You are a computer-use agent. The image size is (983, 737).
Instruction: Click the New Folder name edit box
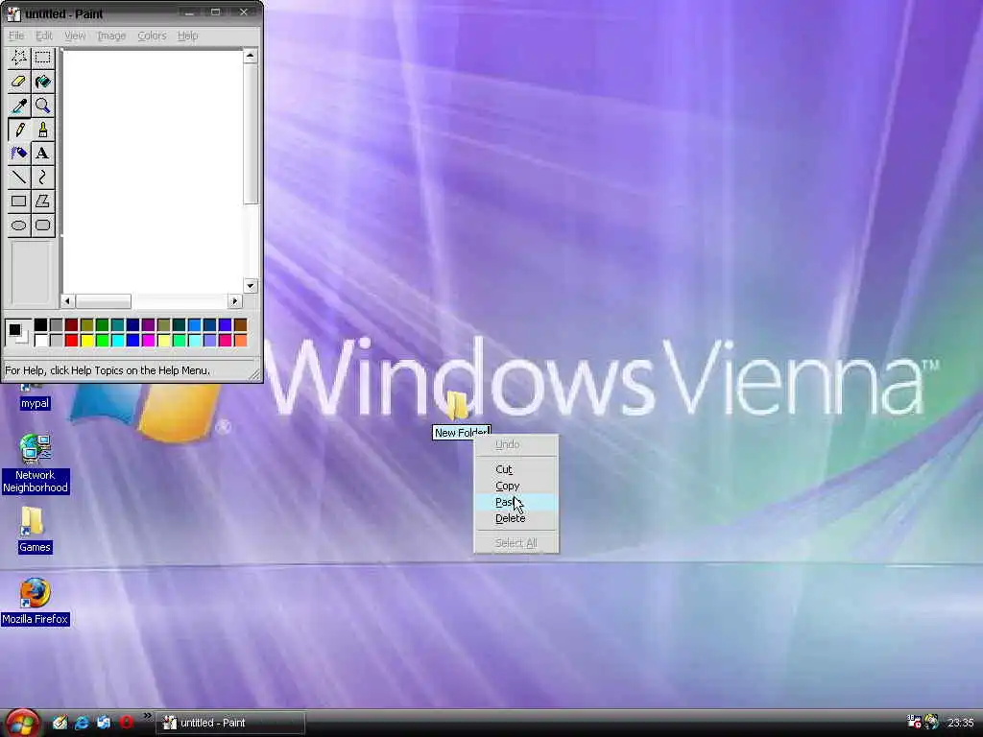[x=462, y=433]
